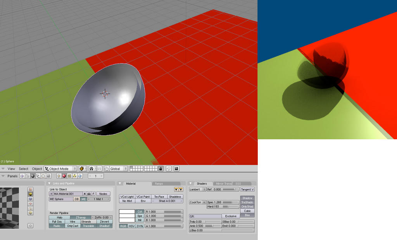Toggle the OnlyCast option

[72, 226]
